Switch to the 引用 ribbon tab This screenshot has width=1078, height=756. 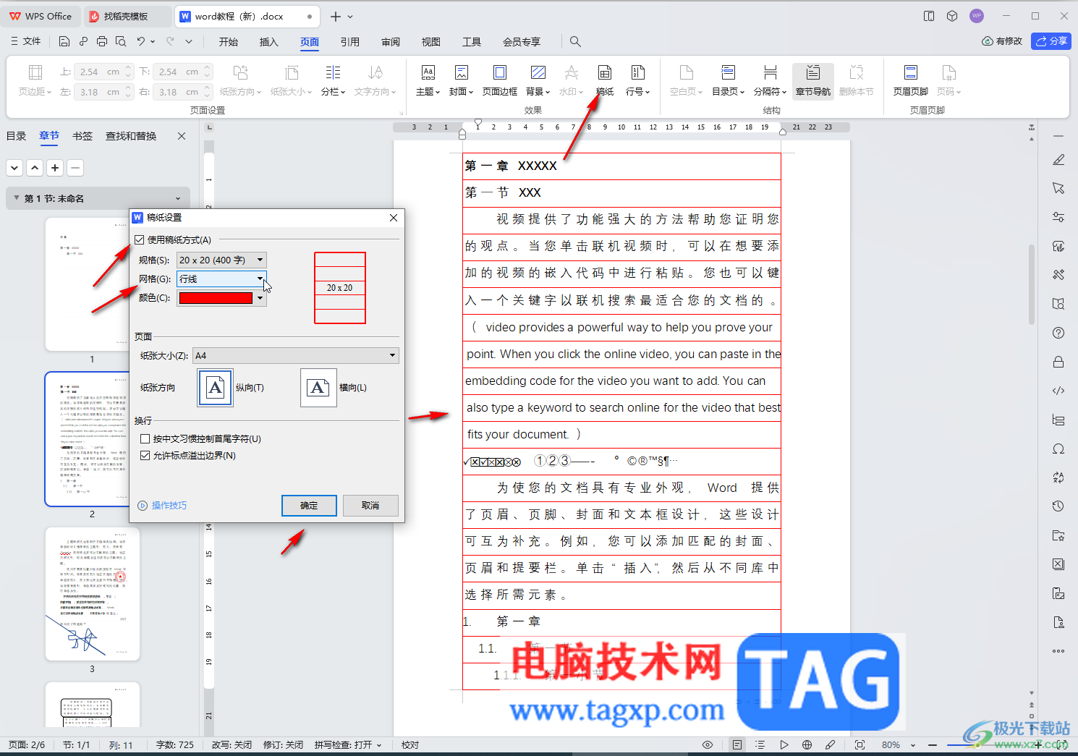click(350, 42)
